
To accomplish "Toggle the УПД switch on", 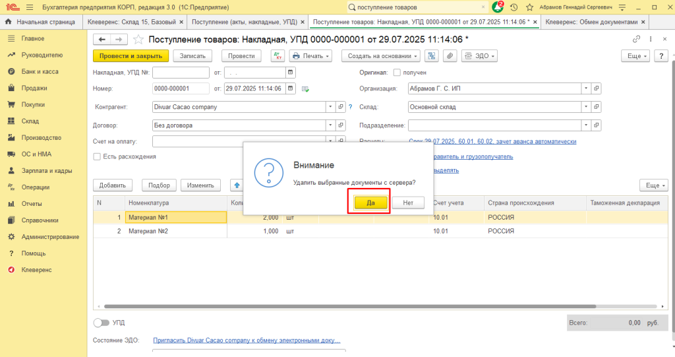I will [x=101, y=323].
